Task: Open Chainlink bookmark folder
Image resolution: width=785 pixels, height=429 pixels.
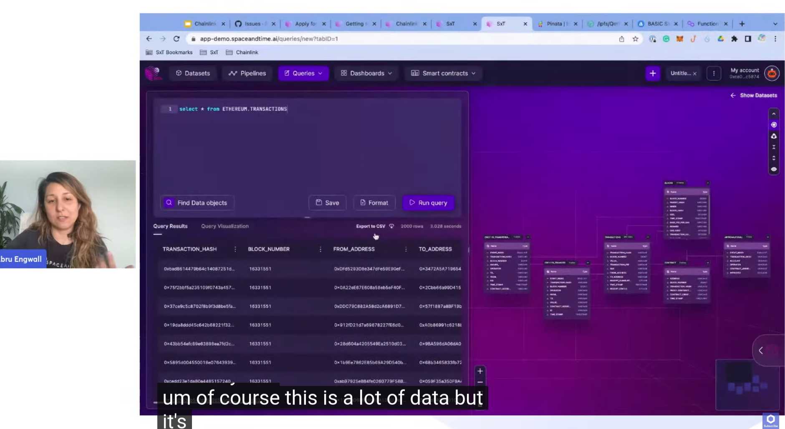Action: (242, 52)
